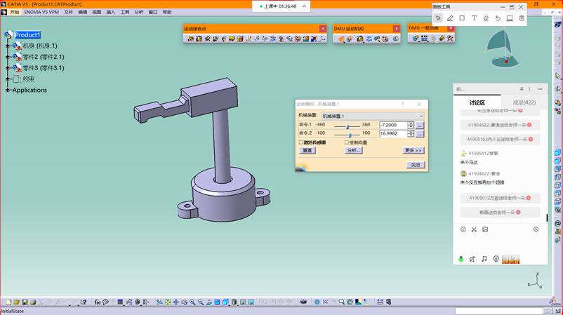
Task: Click the green microphone icon in the chat panel
Action: (x=461, y=259)
